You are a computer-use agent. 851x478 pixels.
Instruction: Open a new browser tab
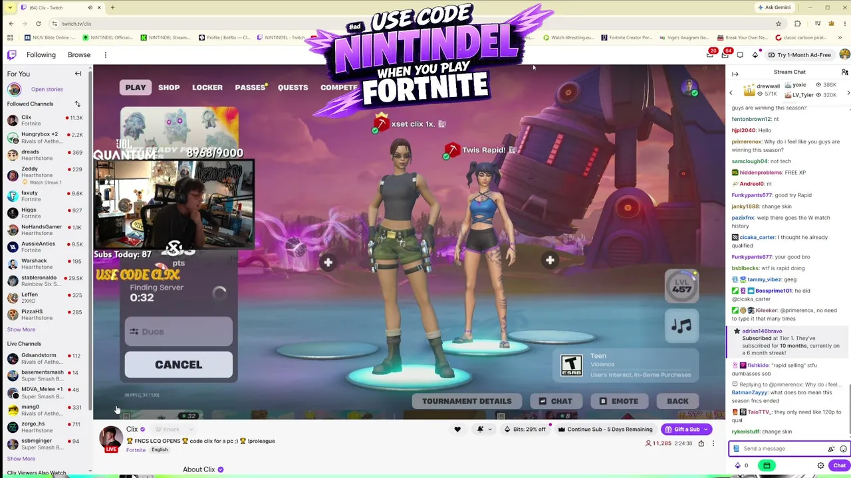point(112,7)
